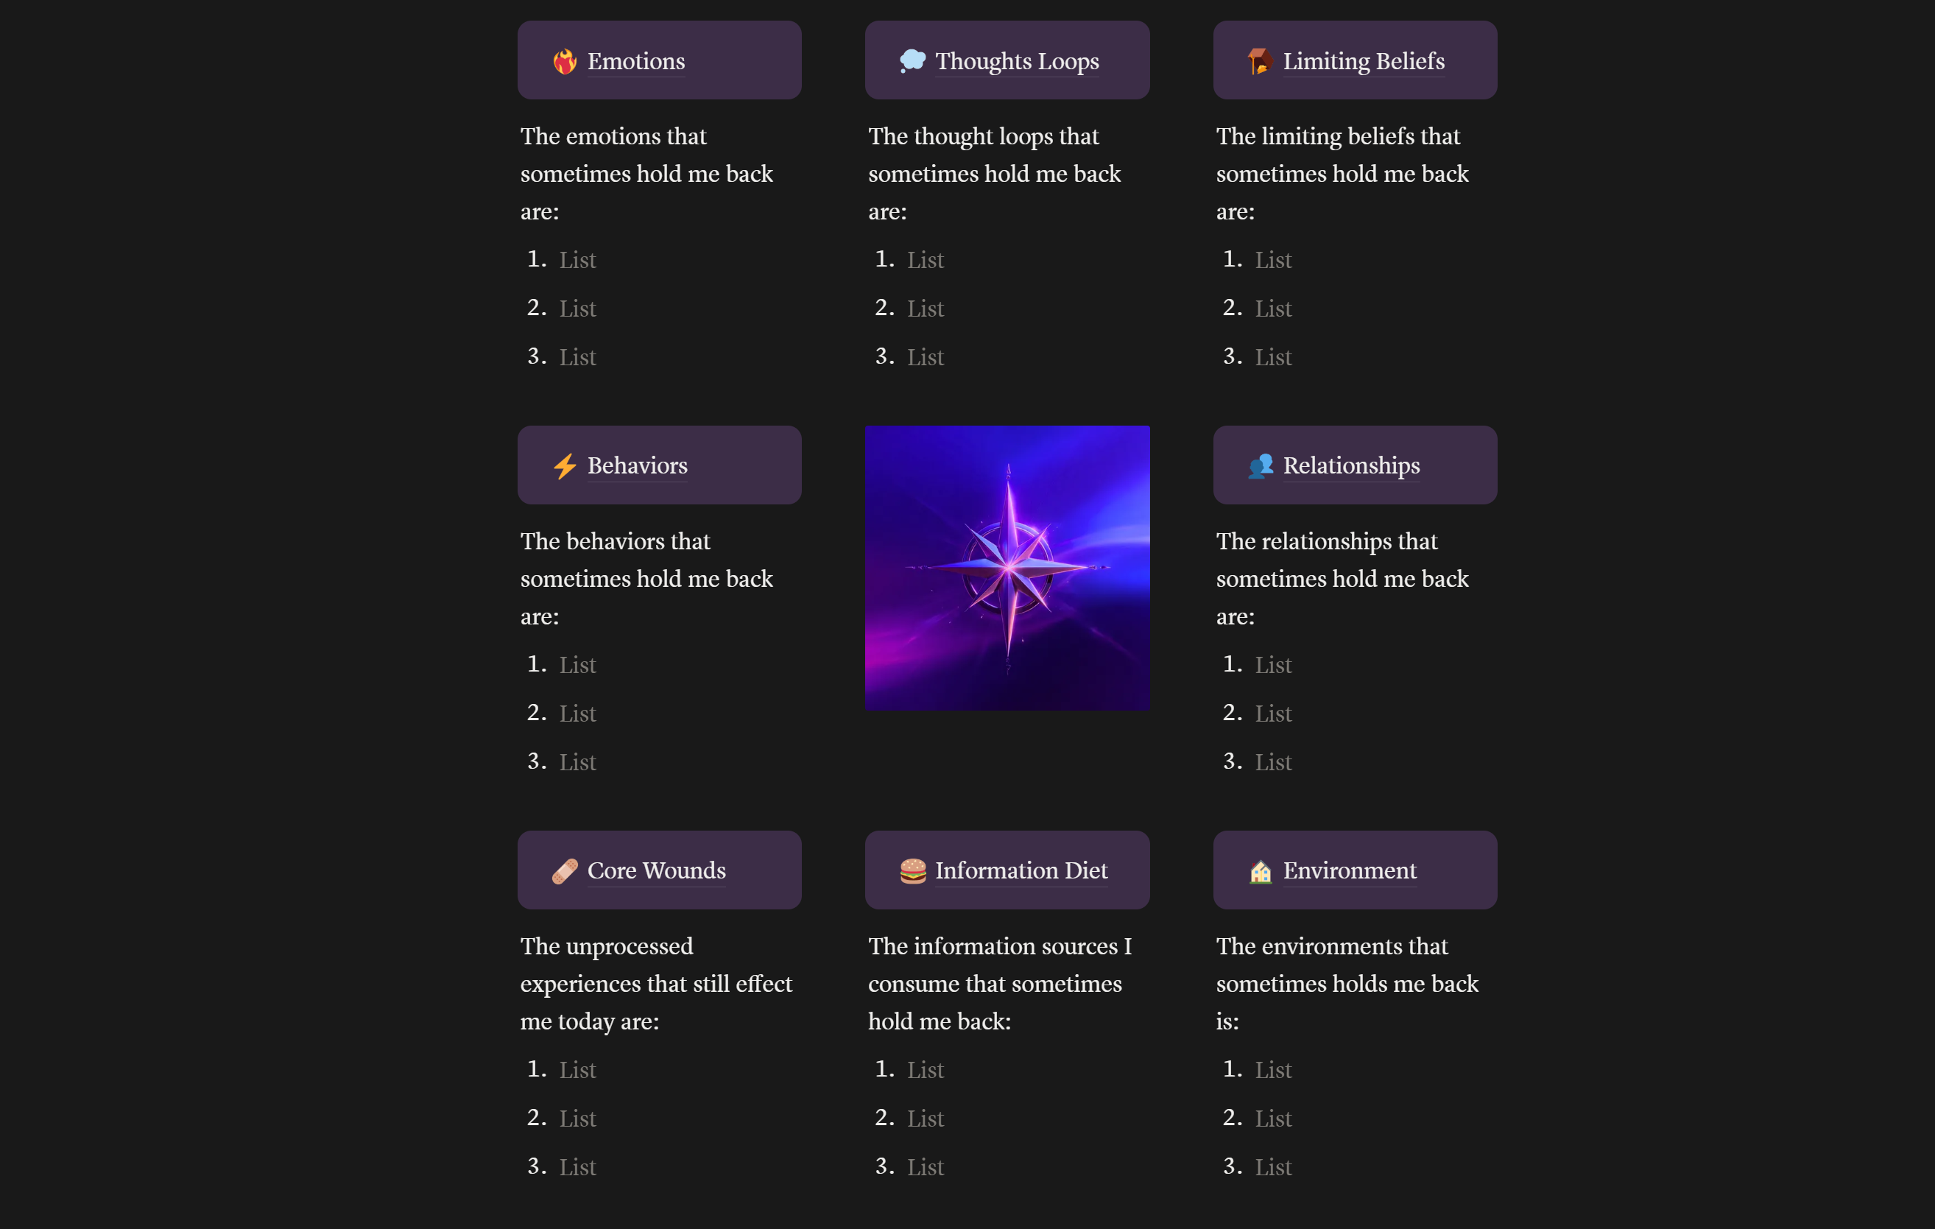Click the lightning bolt icon beside Behaviors
1935x1229 pixels.
(565, 466)
